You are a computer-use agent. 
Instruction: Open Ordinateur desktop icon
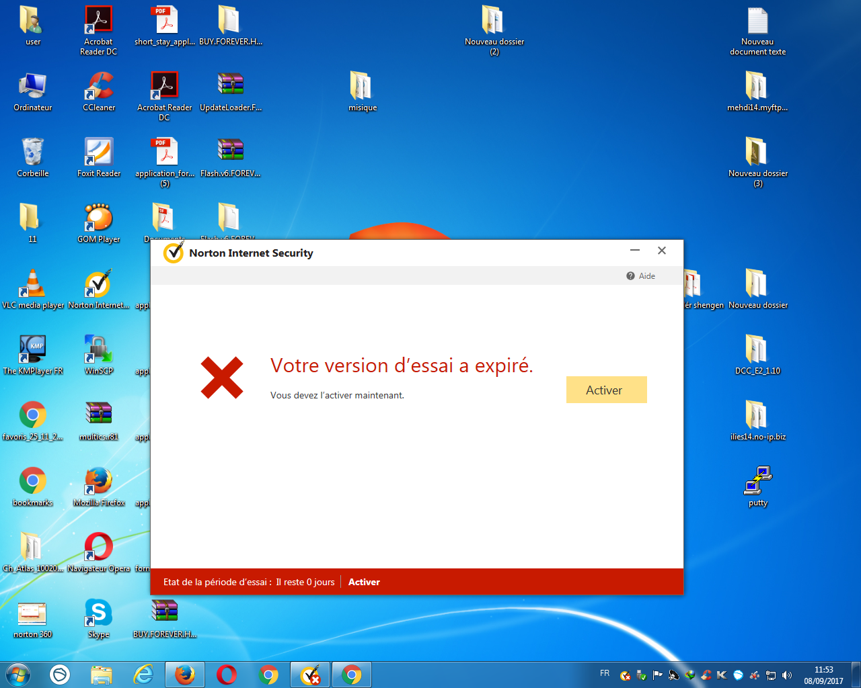pos(33,92)
